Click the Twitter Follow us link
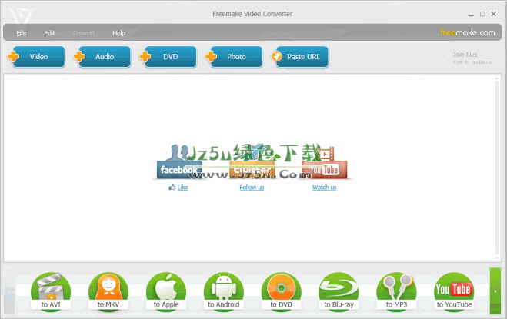The width and height of the screenshot is (507, 319). pos(252,187)
